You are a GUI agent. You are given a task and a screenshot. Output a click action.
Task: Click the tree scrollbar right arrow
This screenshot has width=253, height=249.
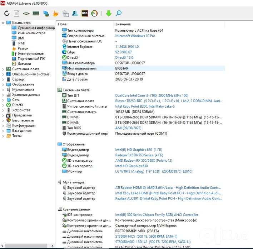52,246
